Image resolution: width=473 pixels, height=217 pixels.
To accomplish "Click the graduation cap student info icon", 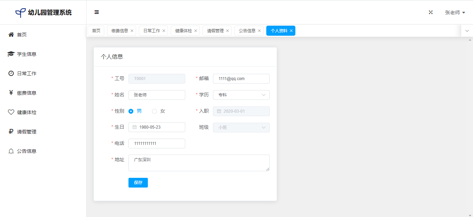I will (x=11, y=54).
